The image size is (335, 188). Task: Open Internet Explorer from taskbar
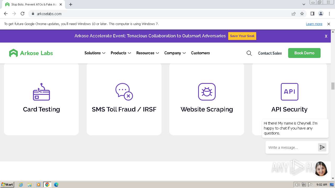tap(21, 185)
